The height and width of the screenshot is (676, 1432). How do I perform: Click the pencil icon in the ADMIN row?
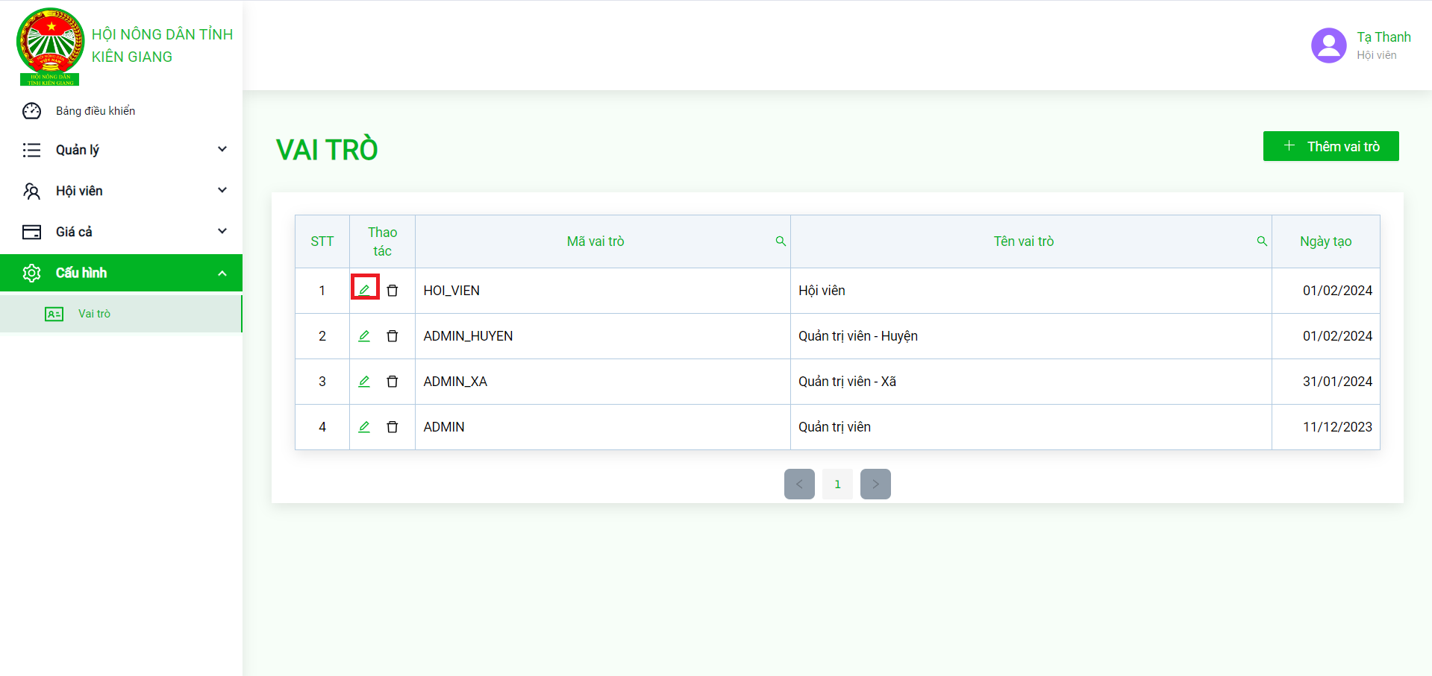[x=364, y=426]
